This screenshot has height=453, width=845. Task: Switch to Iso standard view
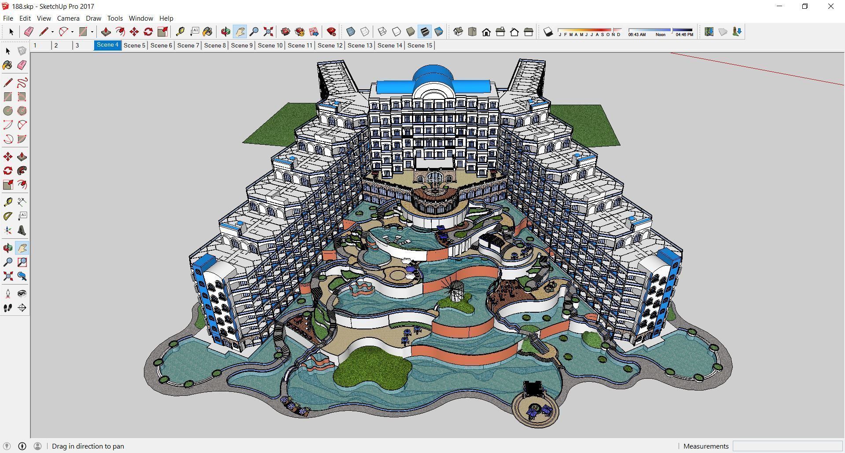click(x=458, y=32)
